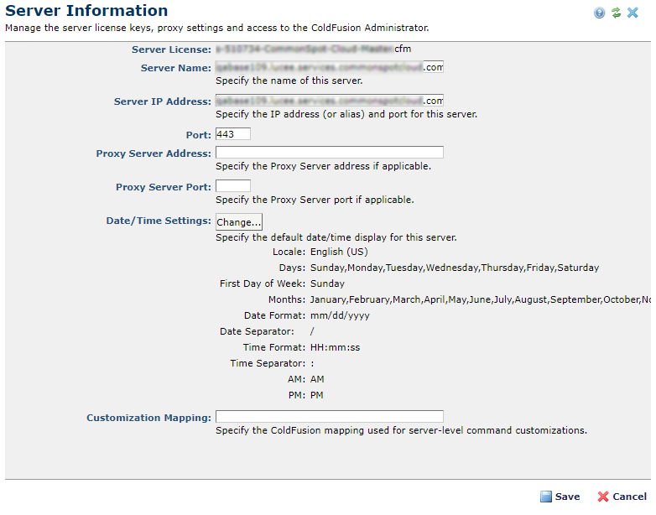This screenshot has width=656, height=515.
Task: Click into the Server IP Address field
Action: 329,101
